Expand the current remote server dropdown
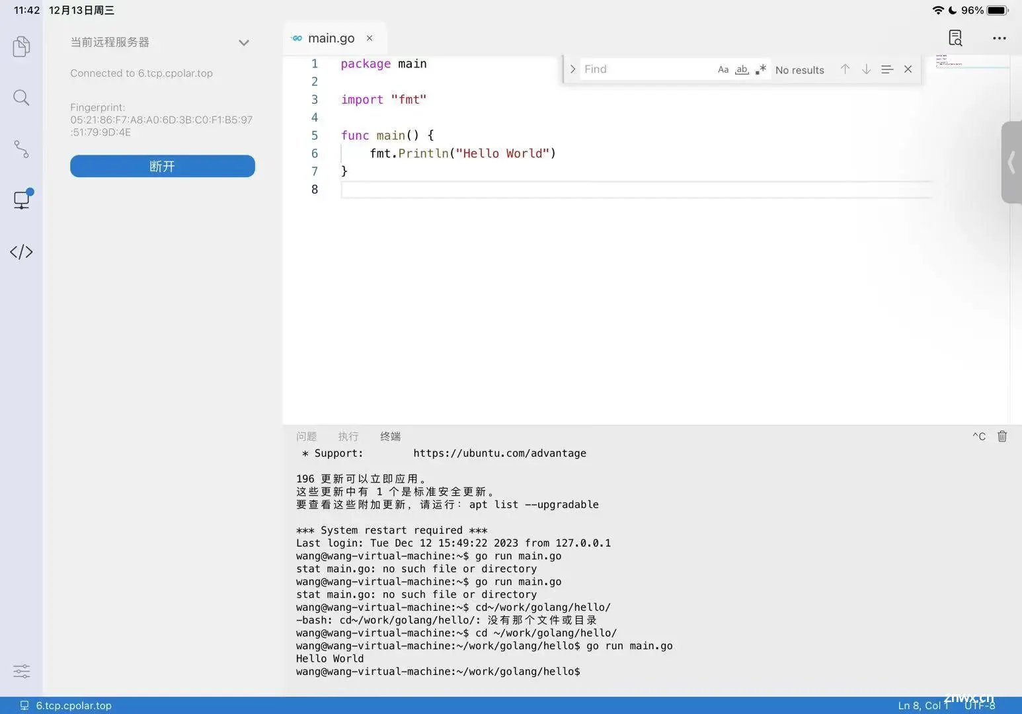Viewport: 1022px width, 714px height. (244, 42)
